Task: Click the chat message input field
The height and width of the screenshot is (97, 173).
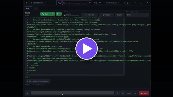Action: [72, 93]
